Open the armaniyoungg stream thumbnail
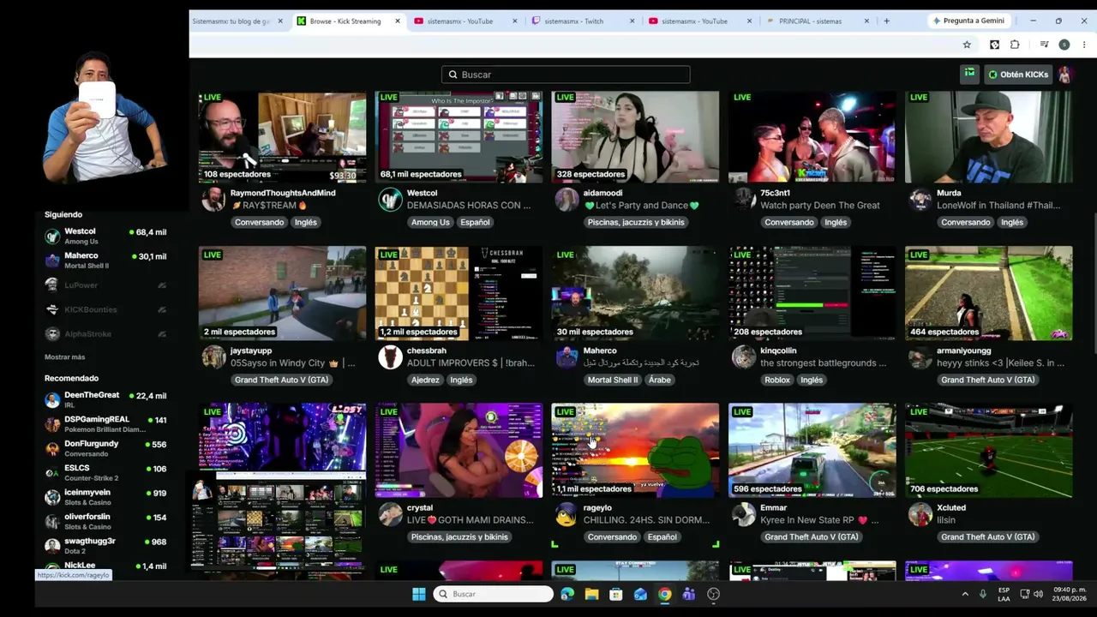1097x617 pixels. [x=988, y=294]
